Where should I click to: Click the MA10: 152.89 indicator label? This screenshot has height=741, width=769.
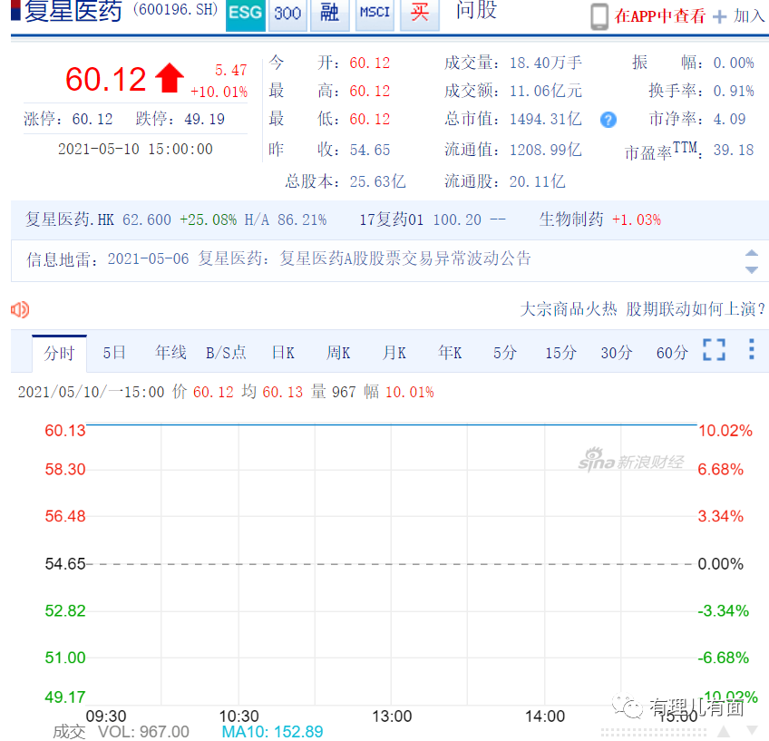pos(272,731)
